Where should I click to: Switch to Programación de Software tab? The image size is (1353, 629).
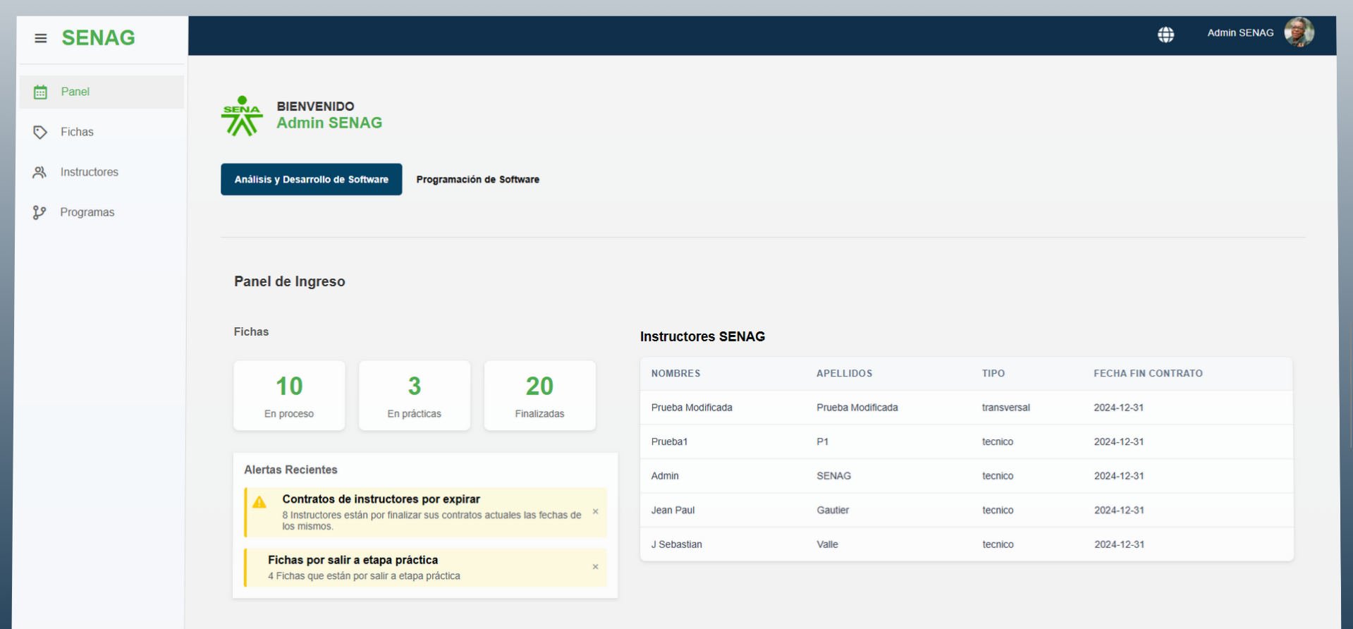coord(477,180)
